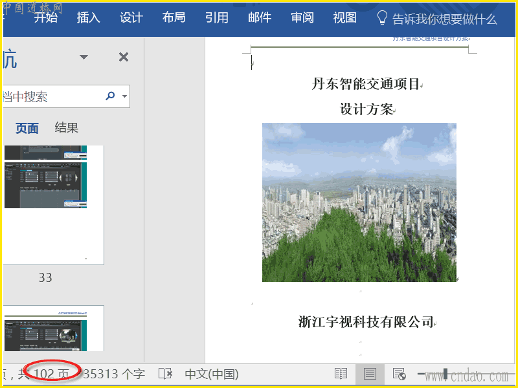
Task: Click the magnifier search icon
Action: (x=110, y=96)
